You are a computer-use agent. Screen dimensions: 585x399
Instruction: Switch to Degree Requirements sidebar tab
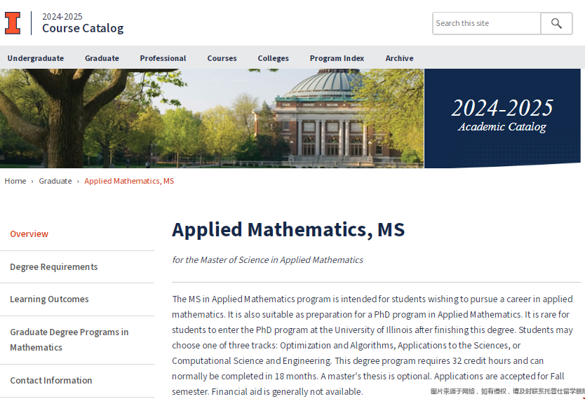77,267
